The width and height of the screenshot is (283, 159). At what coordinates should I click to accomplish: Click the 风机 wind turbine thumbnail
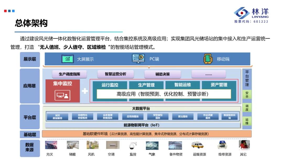coord(92,145)
